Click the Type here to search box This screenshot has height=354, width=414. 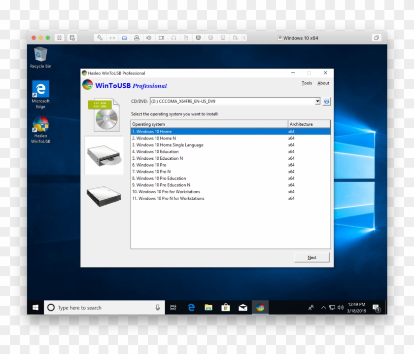point(99,307)
